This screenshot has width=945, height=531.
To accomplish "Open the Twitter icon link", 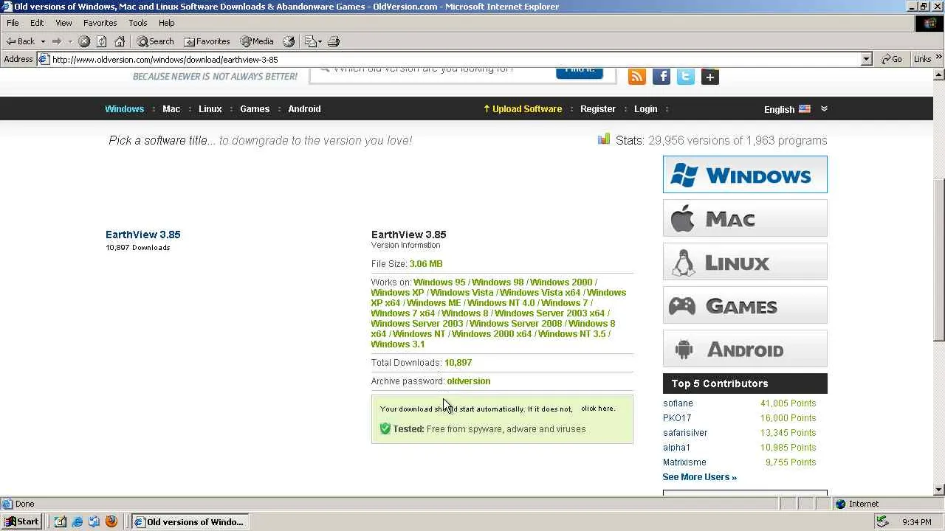I will point(686,76).
